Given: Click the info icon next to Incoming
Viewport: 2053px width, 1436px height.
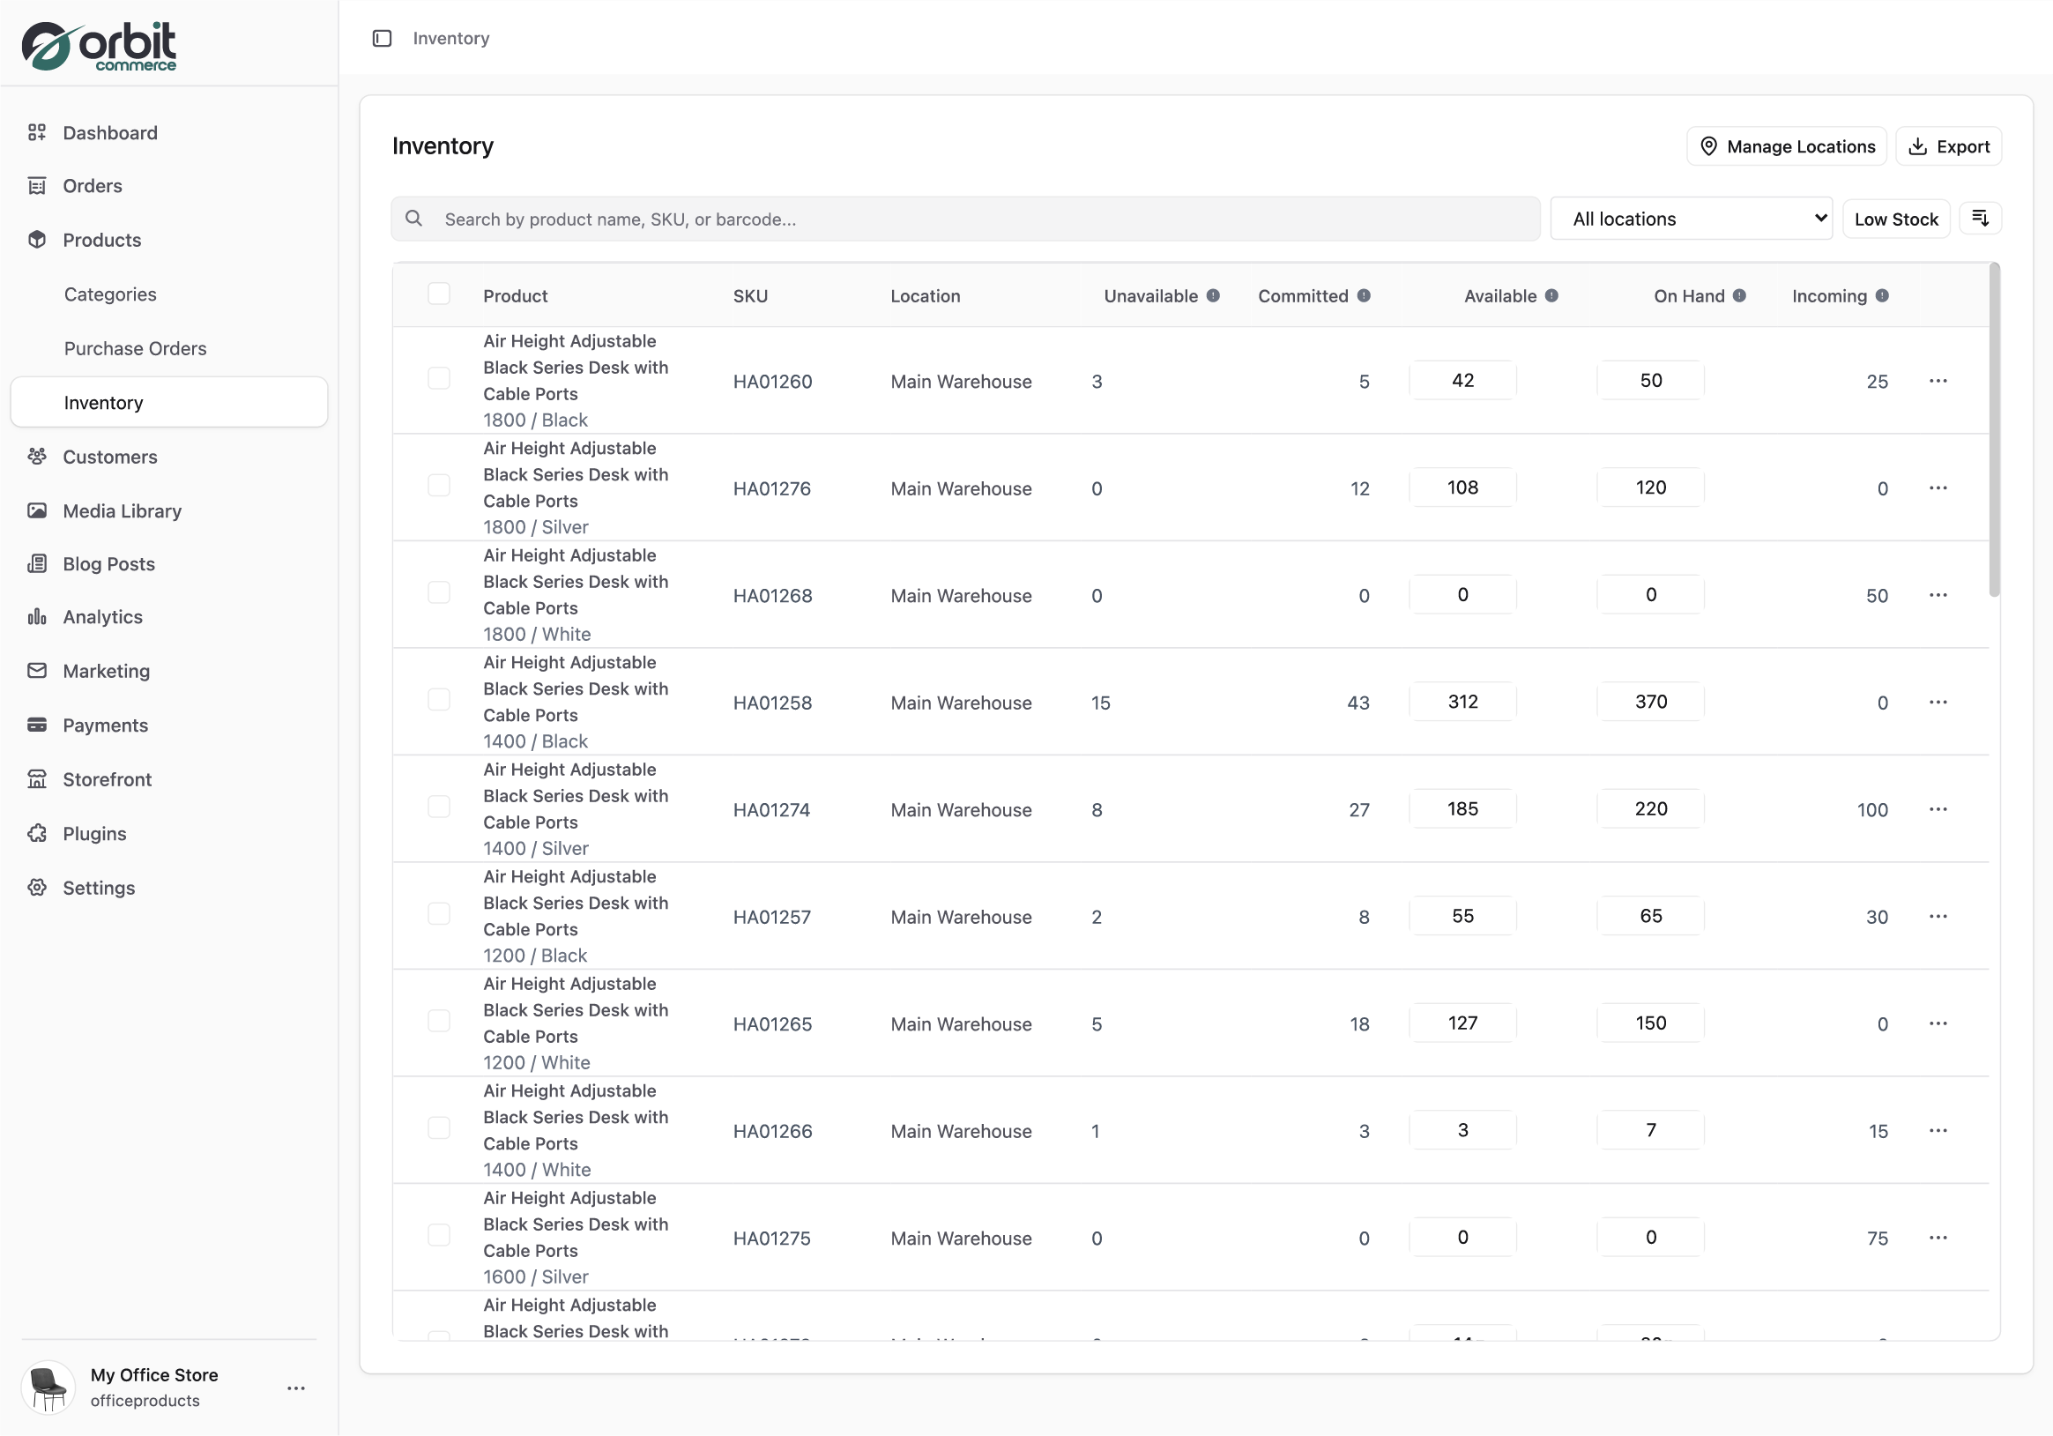Looking at the screenshot, I should pyautogui.click(x=1882, y=296).
